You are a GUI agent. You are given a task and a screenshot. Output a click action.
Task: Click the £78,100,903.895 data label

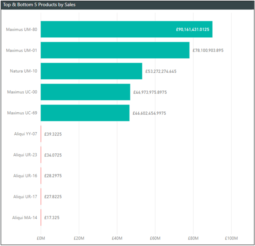(208, 51)
